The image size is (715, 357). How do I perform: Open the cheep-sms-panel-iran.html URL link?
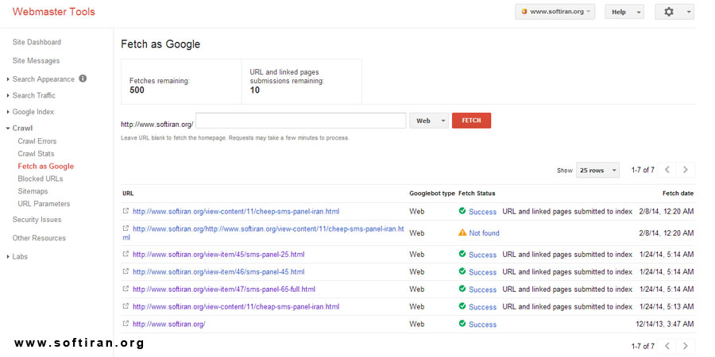[236, 211]
